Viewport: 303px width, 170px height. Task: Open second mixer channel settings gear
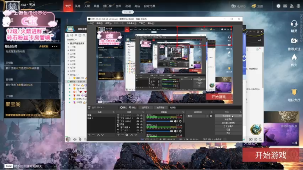[x=180, y=131]
